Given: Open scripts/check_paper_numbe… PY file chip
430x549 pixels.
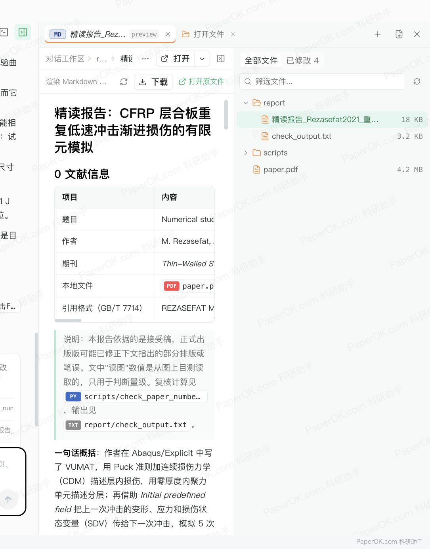Looking at the screenshot, I should tap(136, 396).
